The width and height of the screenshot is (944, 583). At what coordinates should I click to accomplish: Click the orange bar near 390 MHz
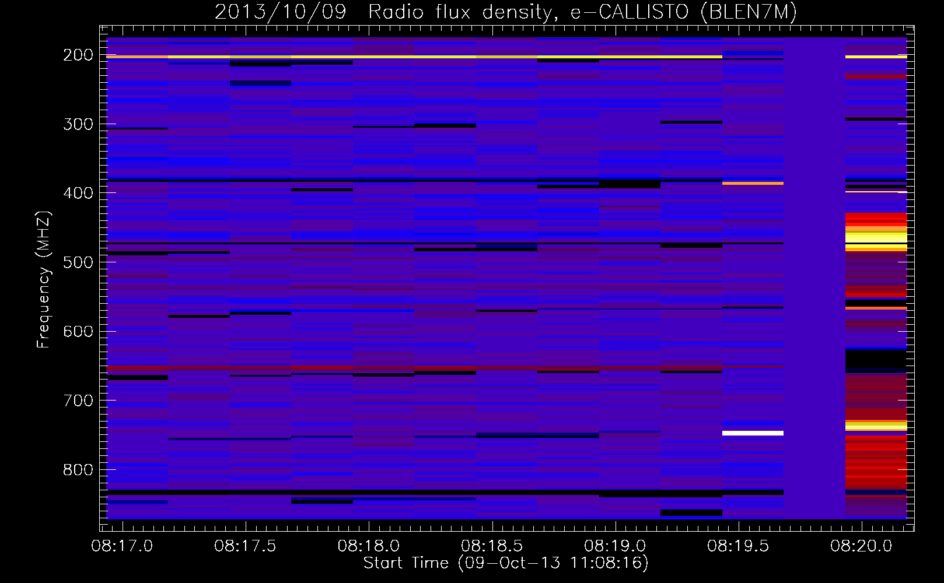coord(753,184)
